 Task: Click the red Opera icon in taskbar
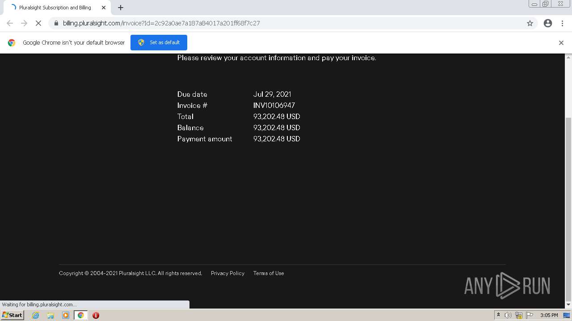tap(96, 315)
